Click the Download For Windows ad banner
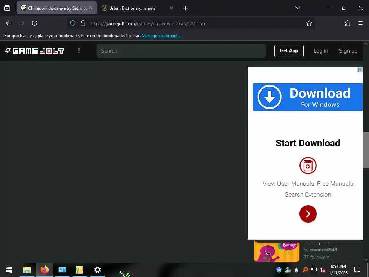Viewport: 369px width, 277px height. tap(308, 97)
